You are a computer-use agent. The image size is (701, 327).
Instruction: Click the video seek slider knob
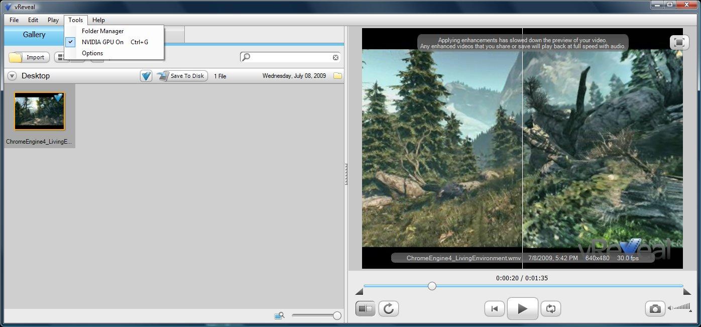[x=432, y=286]
